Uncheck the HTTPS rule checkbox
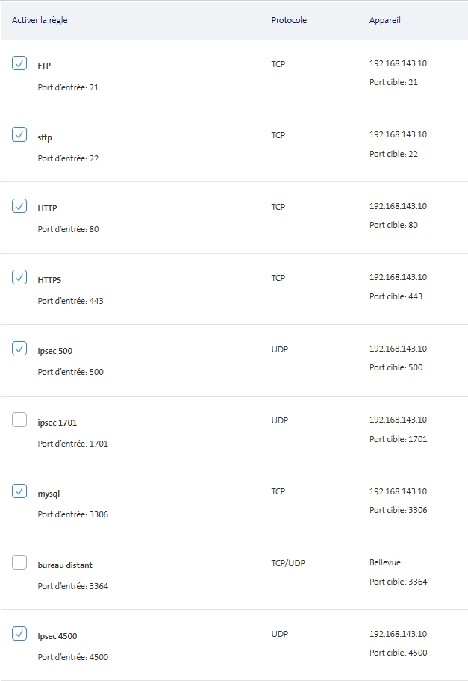The width and height of the screenshot is (468, 681). (x=19, y=277)
